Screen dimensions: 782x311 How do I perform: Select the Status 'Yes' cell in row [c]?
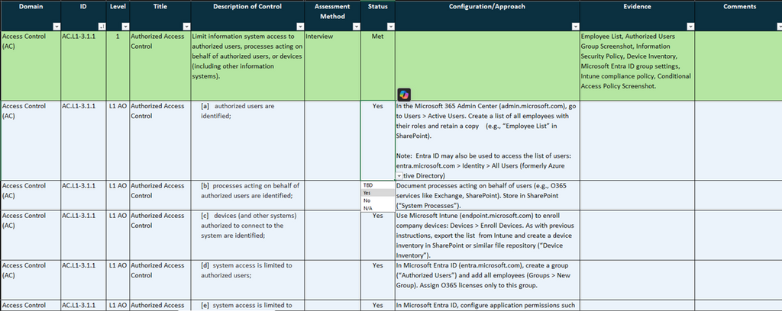pos(377,235)
